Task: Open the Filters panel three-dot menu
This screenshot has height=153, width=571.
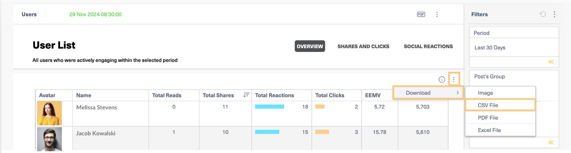Action: (x=554, y=14)
